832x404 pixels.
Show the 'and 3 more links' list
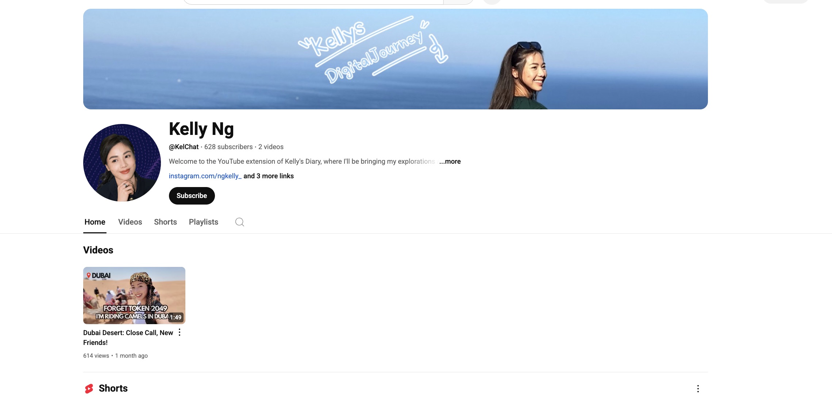(269, 176)
